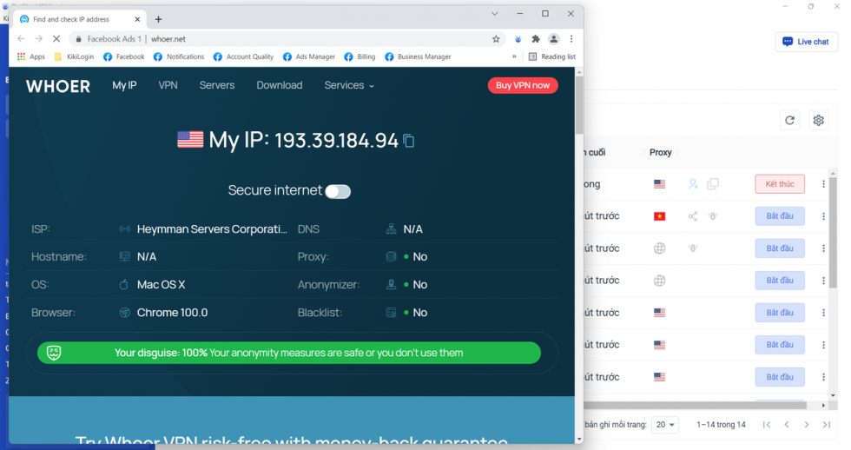This screenshot has width=851, height=450.
Task: Click the Vietnam flag proxy icon
Action: pyautogui.click(x=659, y=216)
